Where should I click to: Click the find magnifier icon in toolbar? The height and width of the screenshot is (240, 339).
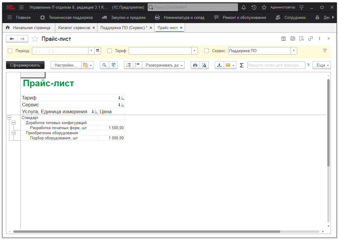click(104, 65)
